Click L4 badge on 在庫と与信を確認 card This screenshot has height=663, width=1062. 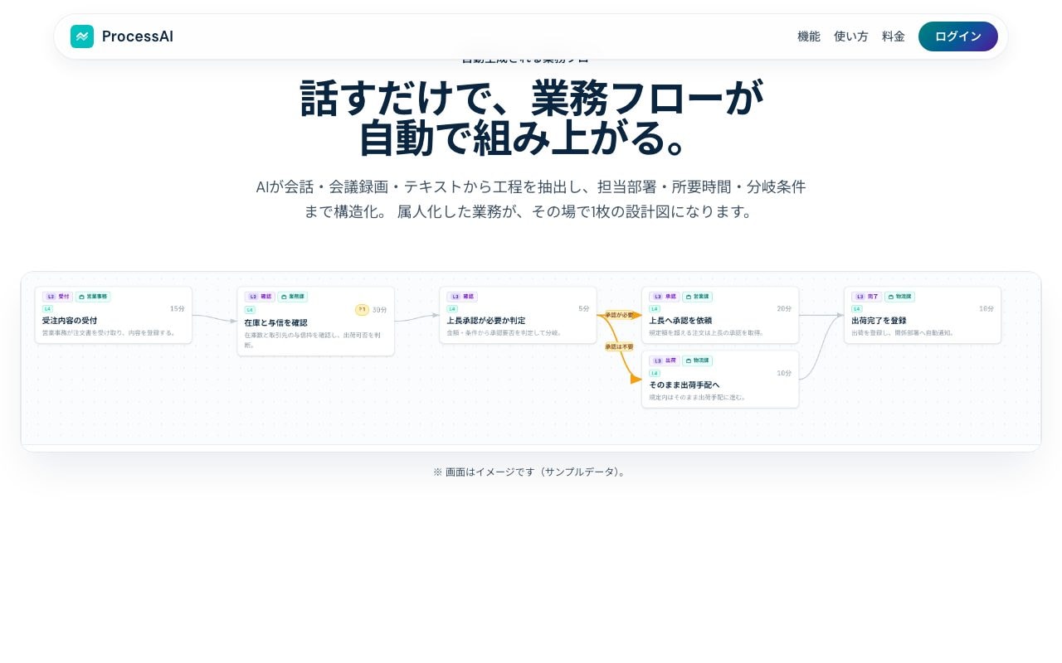[x=250, y=309]
